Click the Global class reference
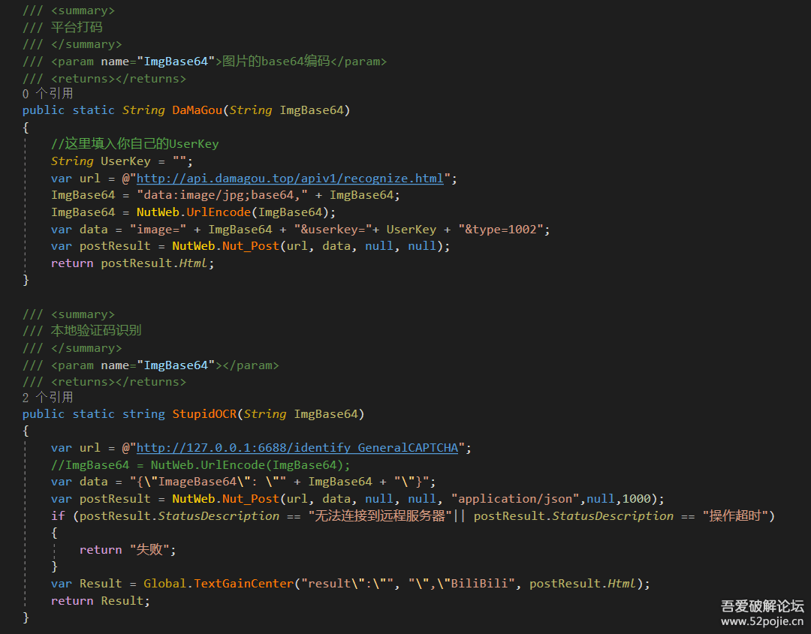811x634 pixels. click(x=164, y=584)
